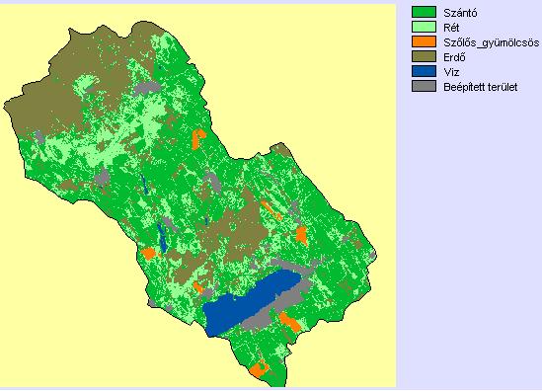This screenshot has height=391, width=542.
Task: Click the Víz blue legend swatch
Action: [424, 71]
